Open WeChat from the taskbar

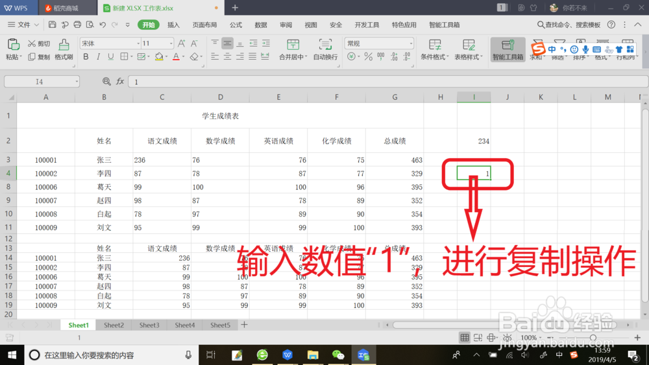pos(338,355)
